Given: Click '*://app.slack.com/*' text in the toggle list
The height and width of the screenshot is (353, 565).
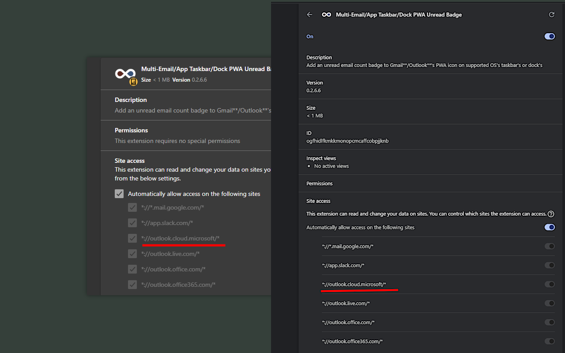Looking at the screenshot, I should pyautogui.click(x=343, y=265).
